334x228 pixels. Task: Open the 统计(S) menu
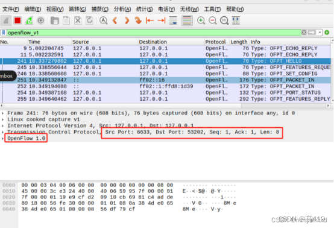tap(145, 9)
